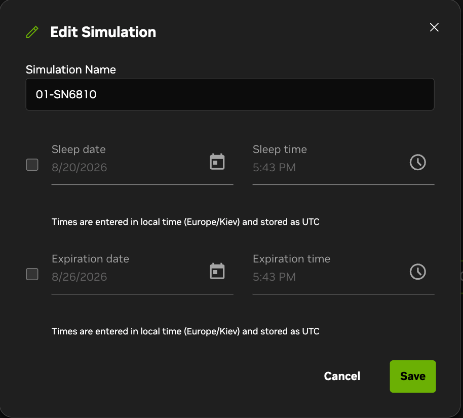463x418 pixels.
Task: Click the Sleep date field label
Action: click(x=79, y=149)
